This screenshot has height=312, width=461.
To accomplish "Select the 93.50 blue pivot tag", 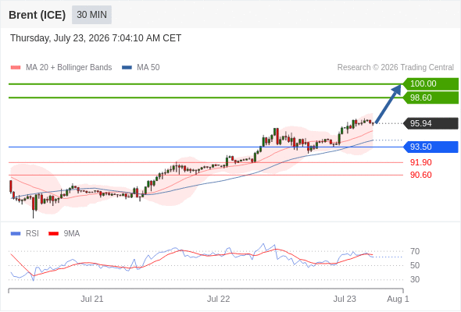I will [x=431, y=147].
